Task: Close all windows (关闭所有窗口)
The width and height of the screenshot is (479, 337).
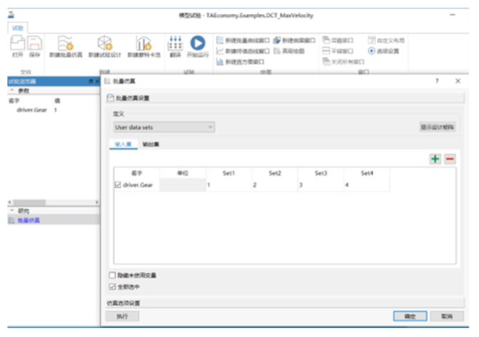Action: tap(344, 62)
